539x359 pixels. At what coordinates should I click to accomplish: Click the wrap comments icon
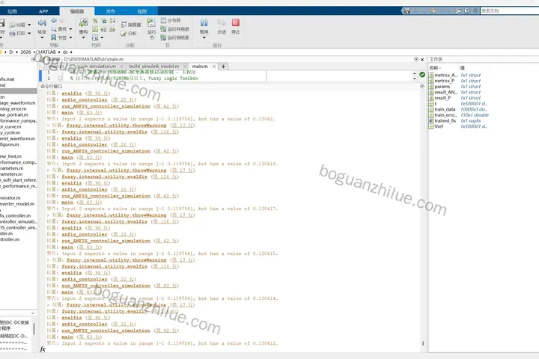pos(112,21)
